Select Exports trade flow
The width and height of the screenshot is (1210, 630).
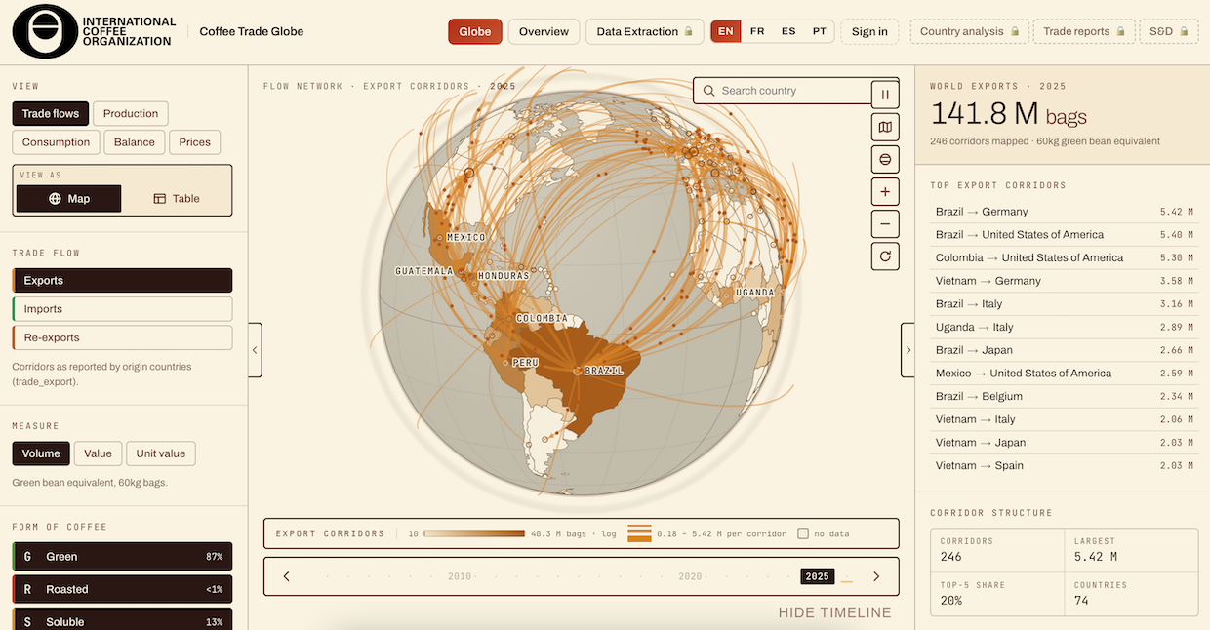tap(122, 281)
